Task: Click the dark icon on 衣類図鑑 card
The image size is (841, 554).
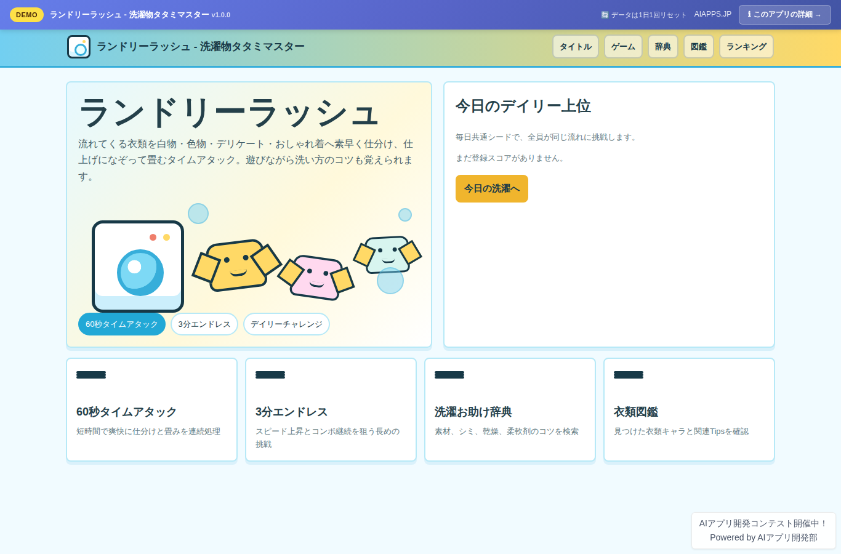Action: coord(629,375)
